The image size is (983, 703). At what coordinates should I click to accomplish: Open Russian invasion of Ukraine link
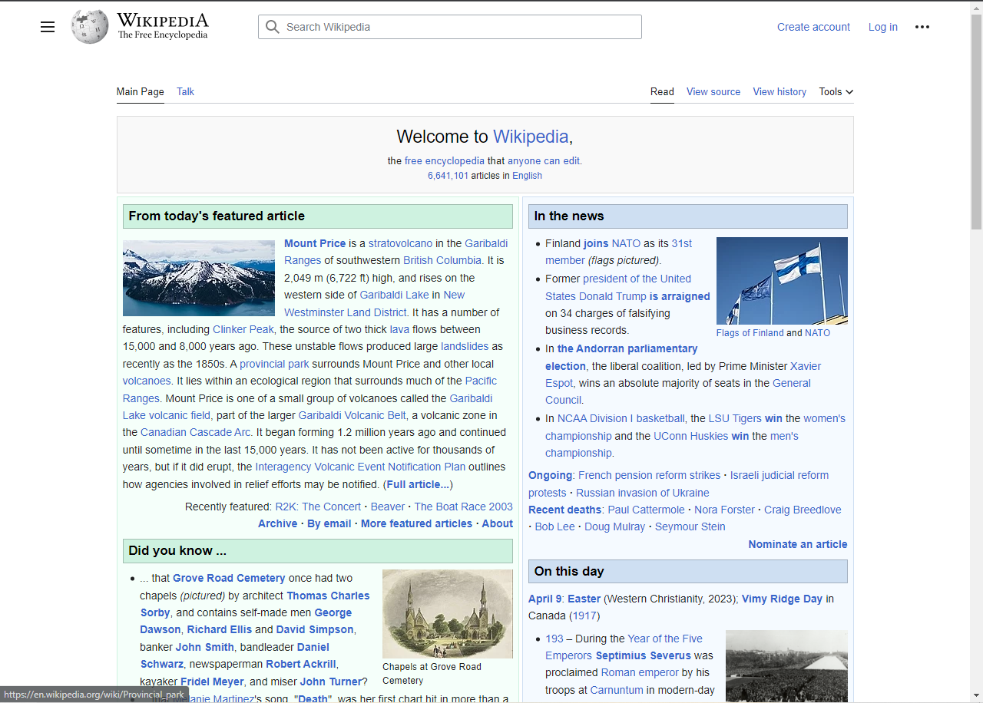pyautogui.click(x=643, y=493)
